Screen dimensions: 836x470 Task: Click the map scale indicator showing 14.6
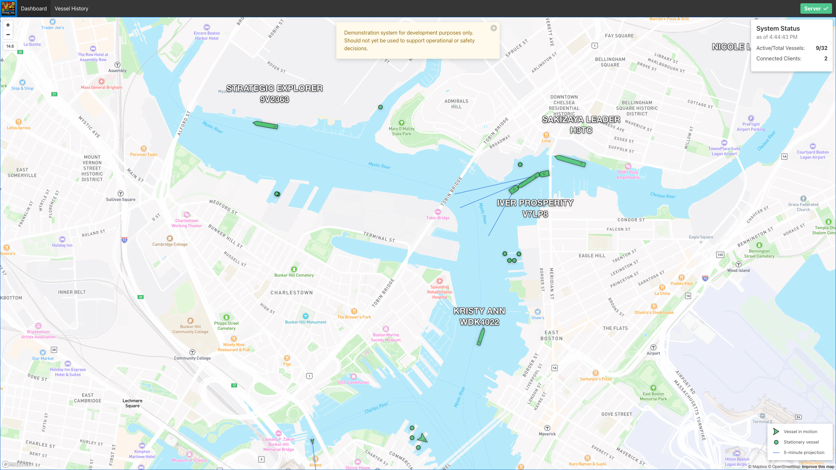pyautogui.click(x=10, y=46)
